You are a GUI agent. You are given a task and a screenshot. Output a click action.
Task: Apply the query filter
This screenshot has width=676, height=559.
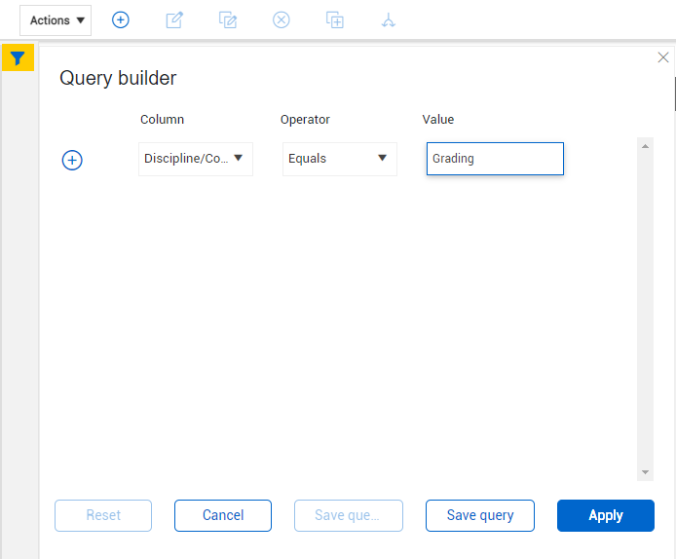coord(605,515)
